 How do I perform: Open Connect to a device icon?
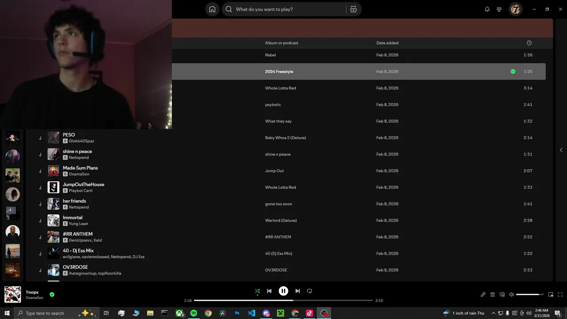(x=502, y=295)
